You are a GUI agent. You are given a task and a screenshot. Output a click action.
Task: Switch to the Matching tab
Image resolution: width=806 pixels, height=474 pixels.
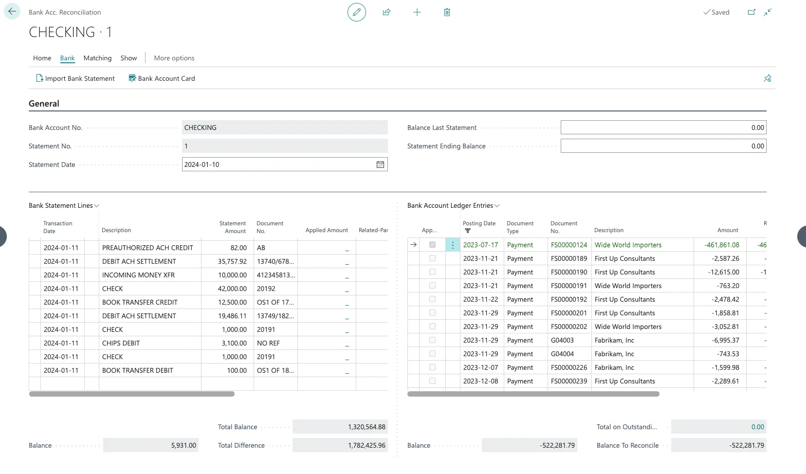[x=97, y=58]
